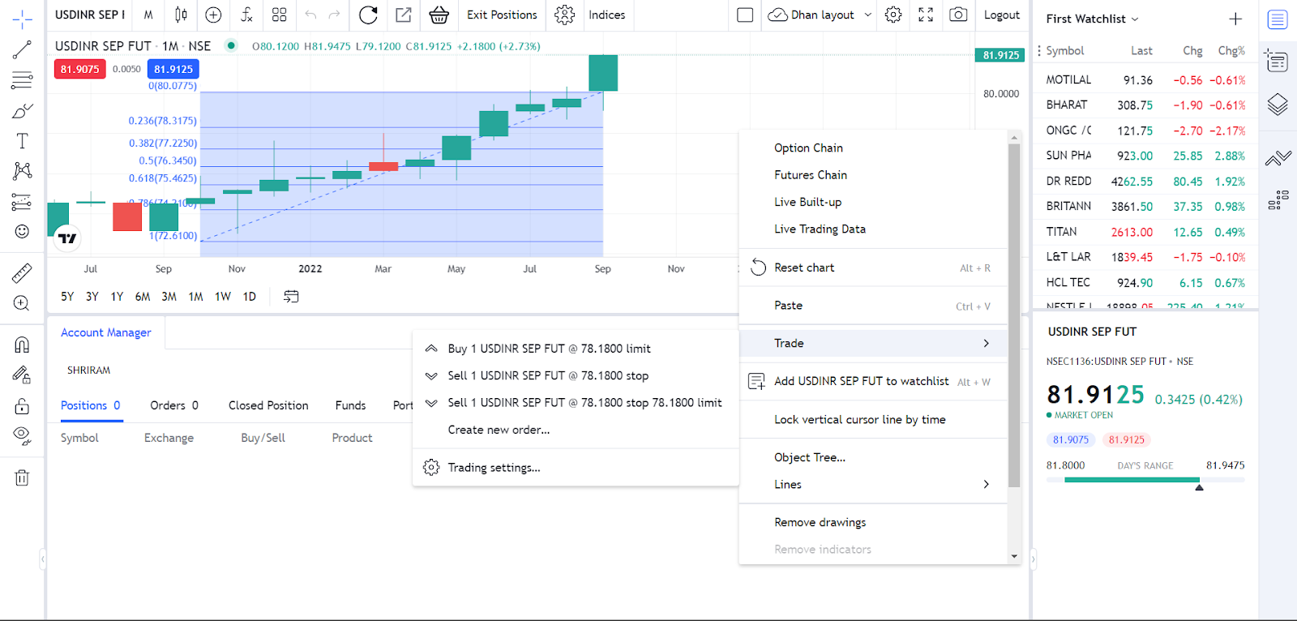The image size is (1297, 621).
Task: Open the chart patterns tool
Action: pyautogui.click(x=22, y=171)
